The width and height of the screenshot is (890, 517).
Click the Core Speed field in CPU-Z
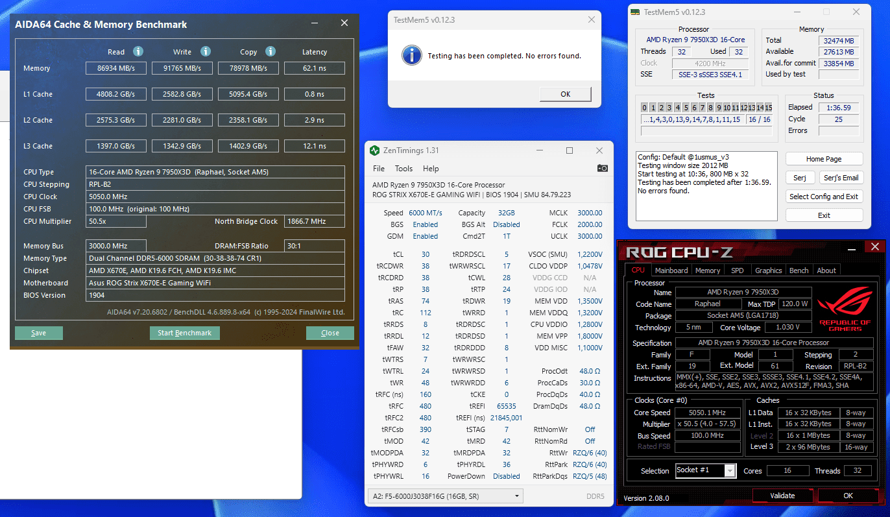(x=707, y=413)
